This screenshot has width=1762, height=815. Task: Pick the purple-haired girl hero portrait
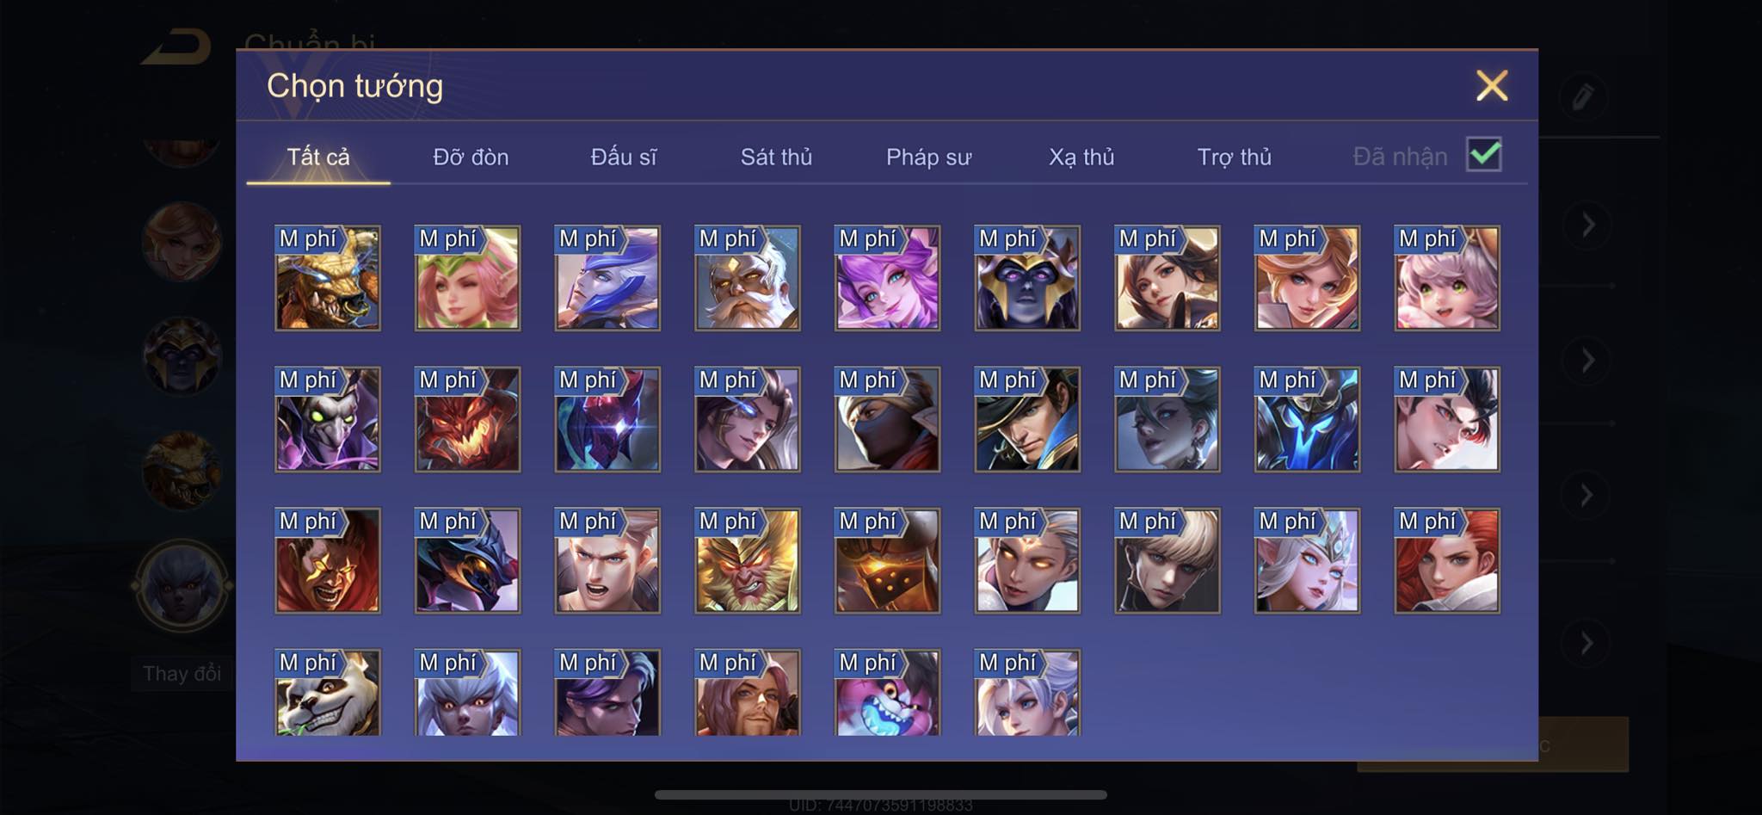(x=887, y=278)
